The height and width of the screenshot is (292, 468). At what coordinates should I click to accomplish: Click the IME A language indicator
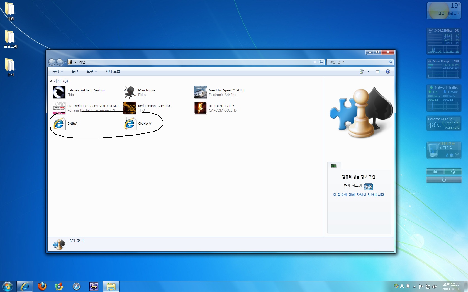tap(402, 286)
